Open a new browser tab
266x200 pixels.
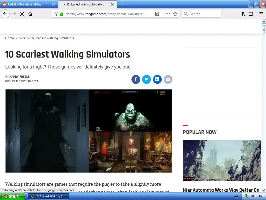click(x=121, y=4)
